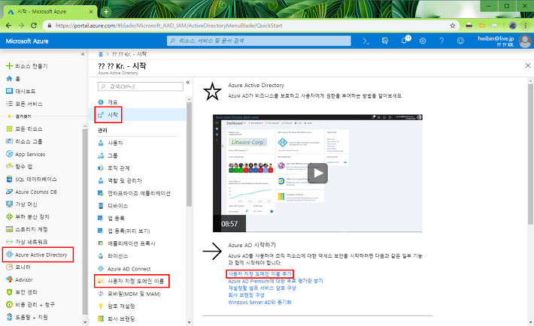Play the Azure Active Directory intro video
This screenshot has height=326, width=534.
(317, 174)
